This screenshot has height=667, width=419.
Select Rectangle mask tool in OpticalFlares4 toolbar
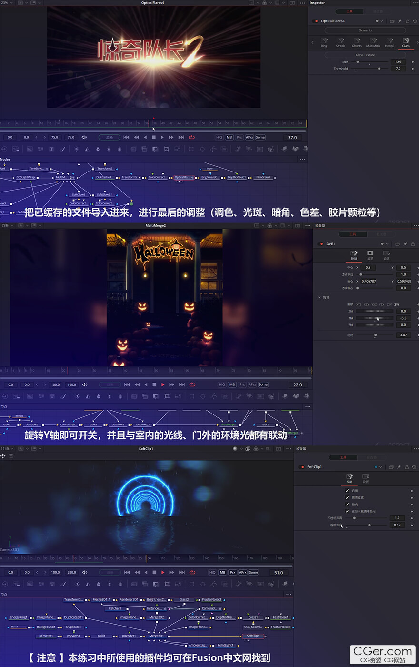191,149
